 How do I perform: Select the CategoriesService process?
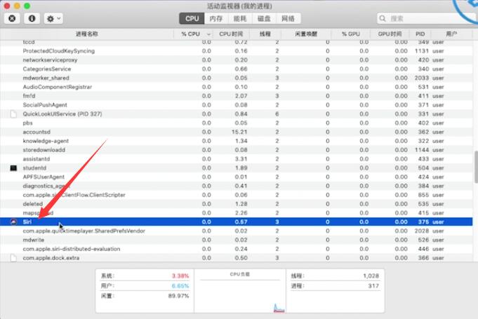click(x=46, y=69)
